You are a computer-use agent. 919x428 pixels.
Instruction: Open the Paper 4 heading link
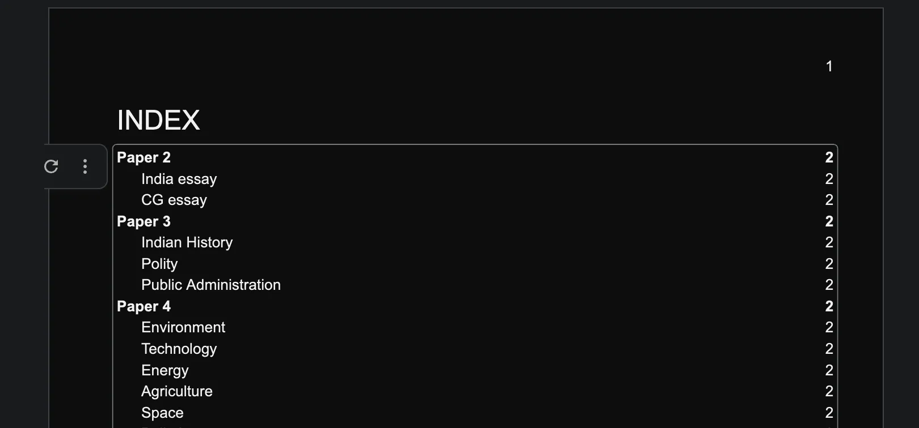(144, 306)
